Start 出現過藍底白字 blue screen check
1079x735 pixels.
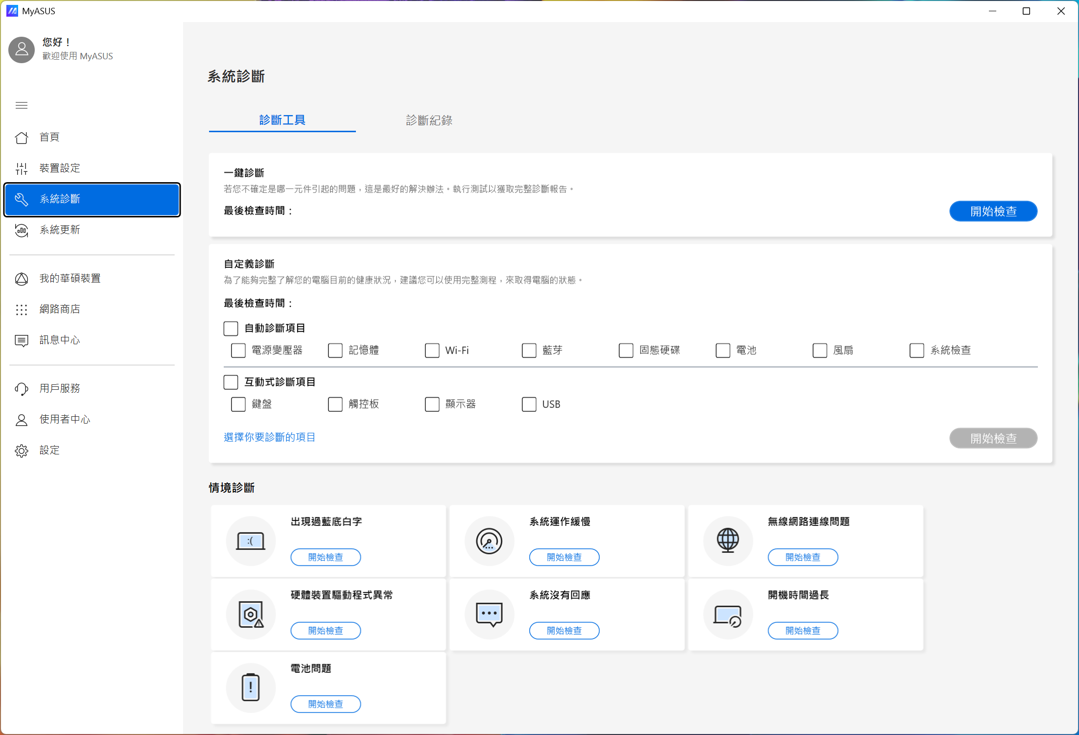(x=326, y=557)
